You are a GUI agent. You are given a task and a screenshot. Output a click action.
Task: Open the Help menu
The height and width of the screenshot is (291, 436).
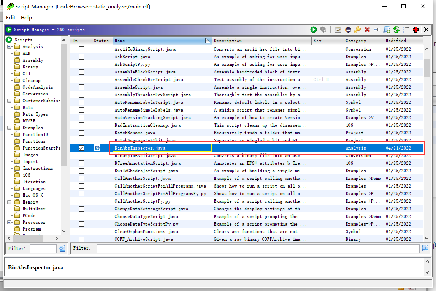tap(26, 17)
